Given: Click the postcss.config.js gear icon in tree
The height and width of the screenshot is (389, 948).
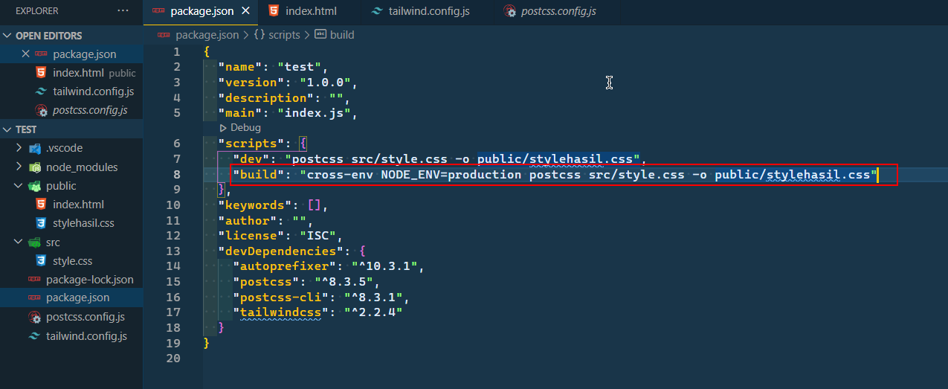Looking at the screenshot, I should pos(34,318).
